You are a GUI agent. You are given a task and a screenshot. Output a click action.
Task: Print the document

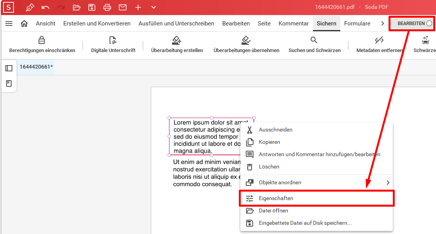(107, 7)
